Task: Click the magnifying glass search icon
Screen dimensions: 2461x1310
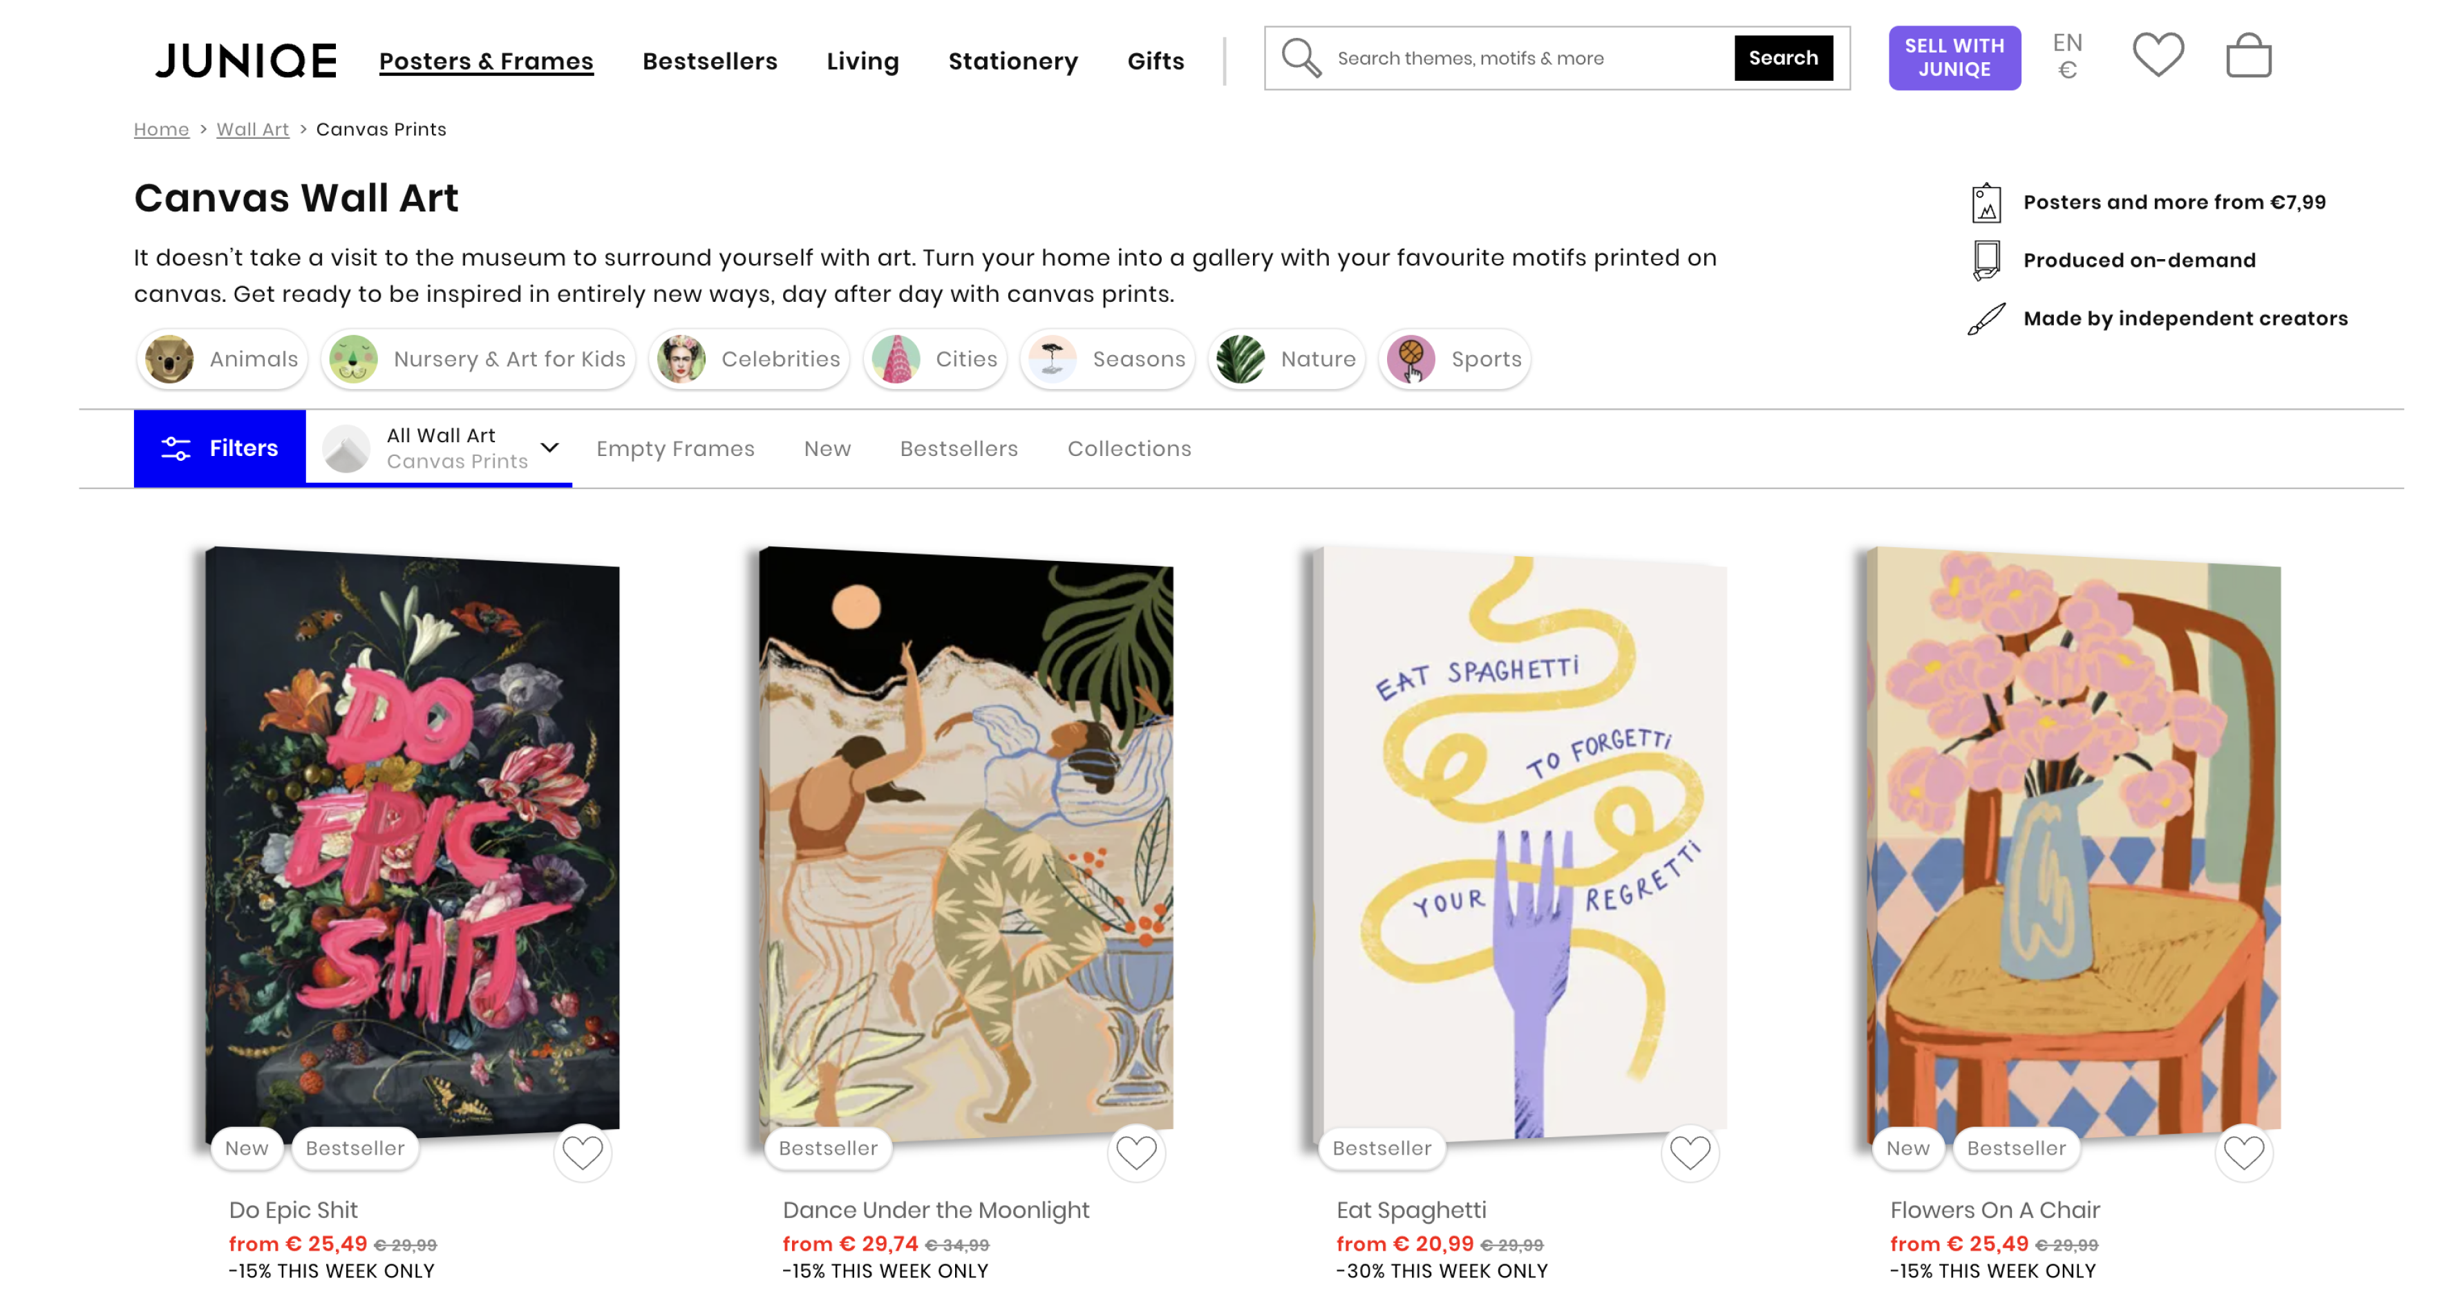Action: (x=1300, y=58)
